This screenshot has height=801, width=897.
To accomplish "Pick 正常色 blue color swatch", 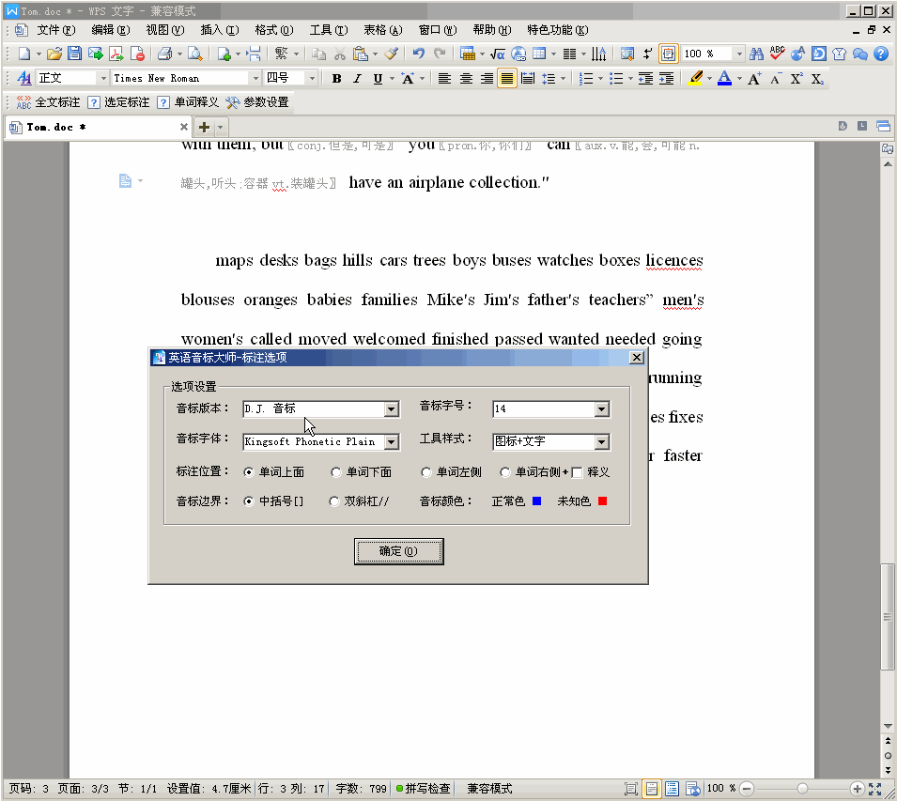I will click(x=536, y=501).
